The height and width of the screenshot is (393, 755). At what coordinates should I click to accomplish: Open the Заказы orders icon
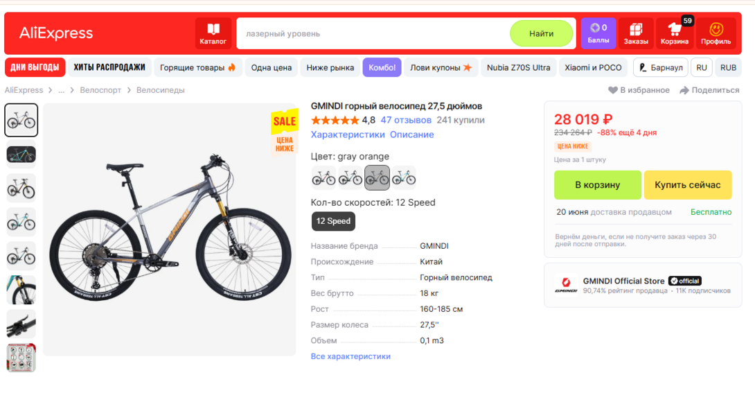[636, 33]
